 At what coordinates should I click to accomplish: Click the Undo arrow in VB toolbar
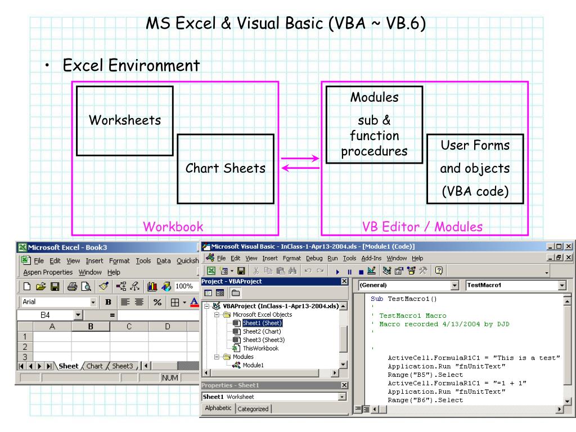(308, 271)
